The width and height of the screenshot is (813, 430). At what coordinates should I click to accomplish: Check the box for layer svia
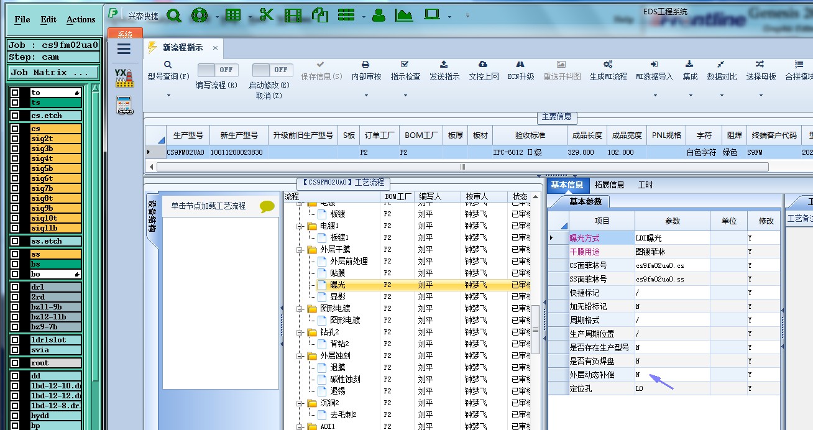[x=15, y=350]
